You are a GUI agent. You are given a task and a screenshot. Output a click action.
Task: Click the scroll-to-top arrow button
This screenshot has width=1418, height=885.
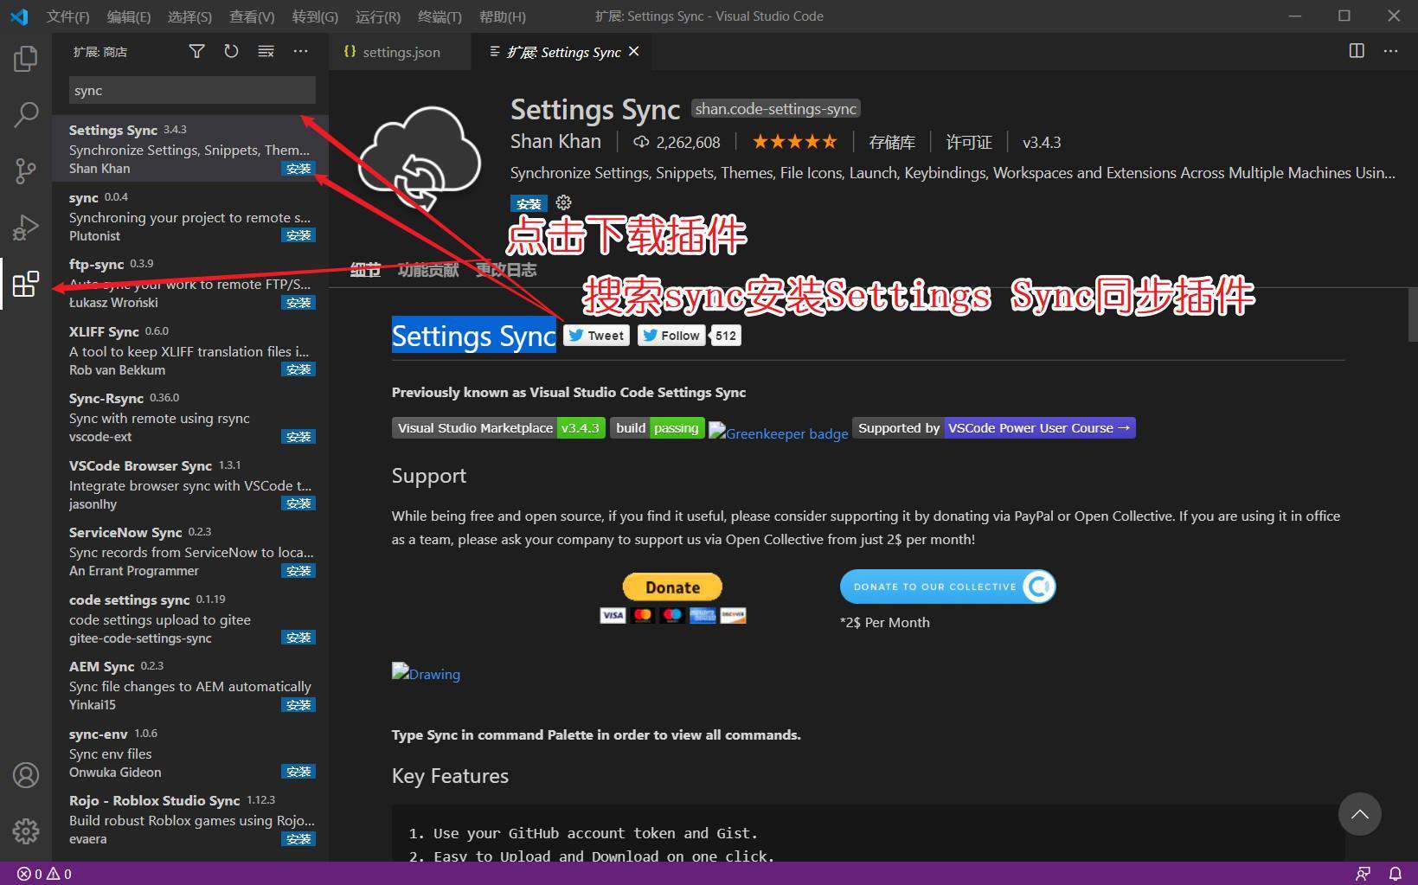[1360, 814]
